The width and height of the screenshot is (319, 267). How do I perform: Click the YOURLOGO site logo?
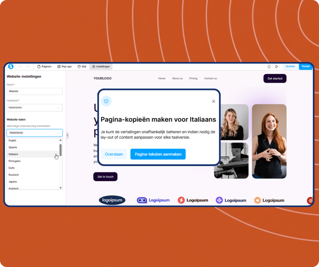coord(102,78)
